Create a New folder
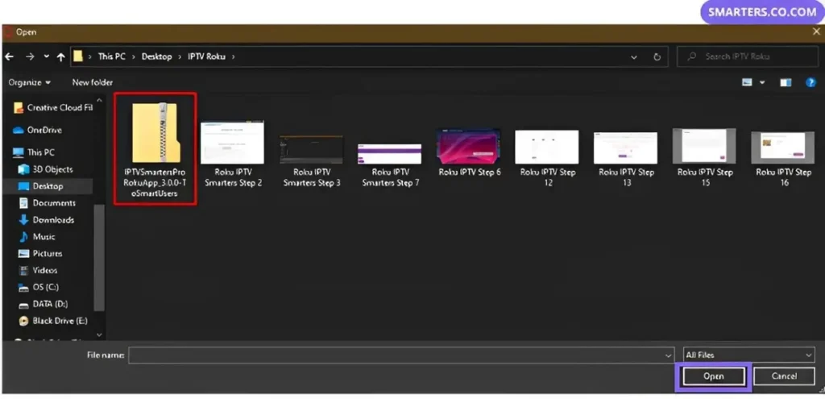The width and height of the screenshot is (825, 399). pyautogui.click(x=92, y=82)
